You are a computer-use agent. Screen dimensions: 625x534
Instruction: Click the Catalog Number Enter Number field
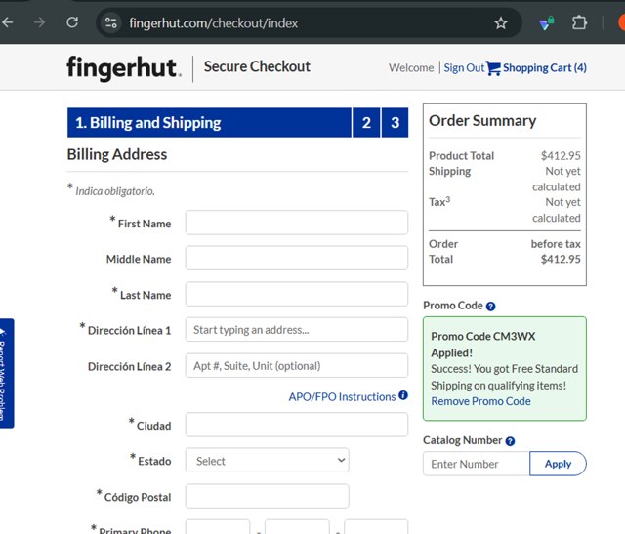(x=477, y=464)
